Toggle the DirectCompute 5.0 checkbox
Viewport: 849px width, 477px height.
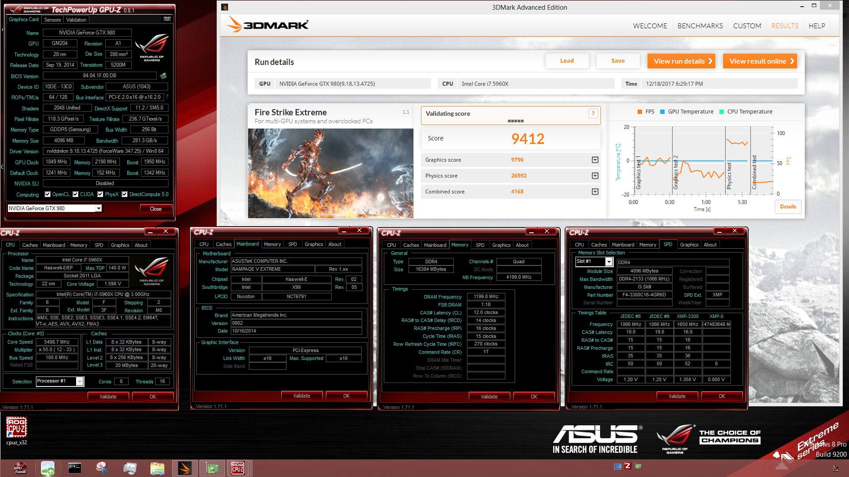125,194
